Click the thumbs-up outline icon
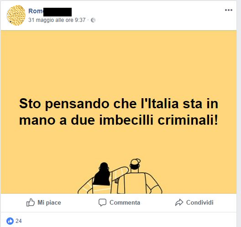The height and width of the screenshot is (227, 241). (x=31, y=202)
